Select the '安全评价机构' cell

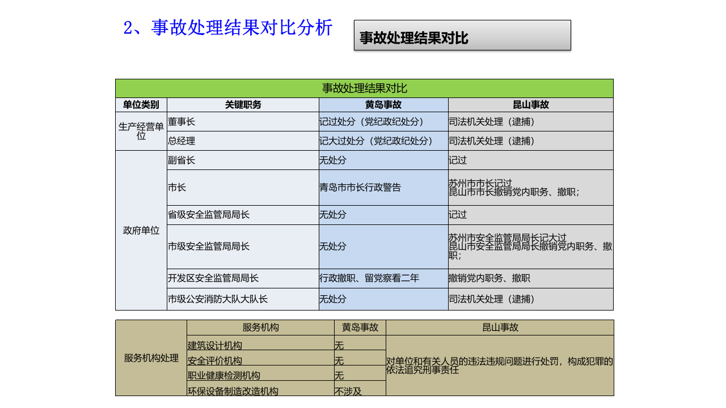(261, 358)
